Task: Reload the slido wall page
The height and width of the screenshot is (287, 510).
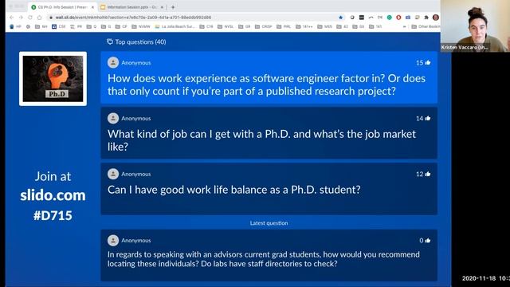Action: pyautogui.click(x=30, y=18)
